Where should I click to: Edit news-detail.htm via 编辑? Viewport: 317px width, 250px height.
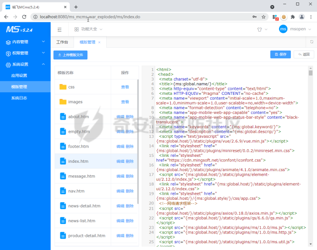(x=120, y=206)
